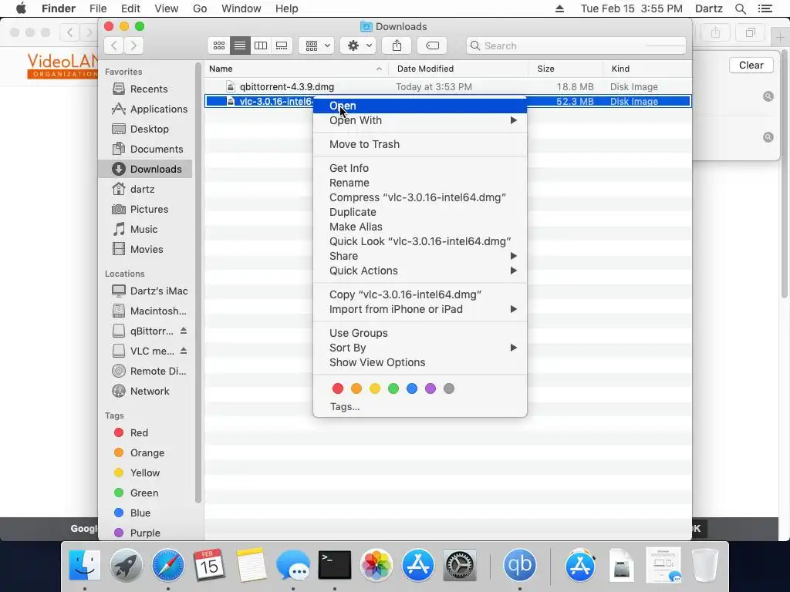Choose Duplicate in context menu
Viewport: 790px width, 592px height.
(x=420, y=212)
